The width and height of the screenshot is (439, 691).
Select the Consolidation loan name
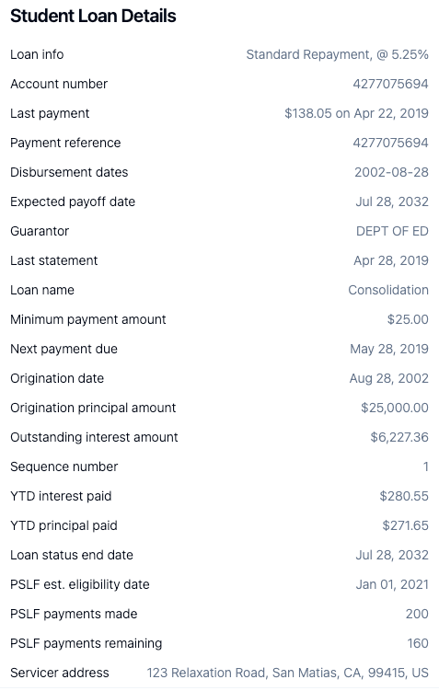click(x=388, y=290)
